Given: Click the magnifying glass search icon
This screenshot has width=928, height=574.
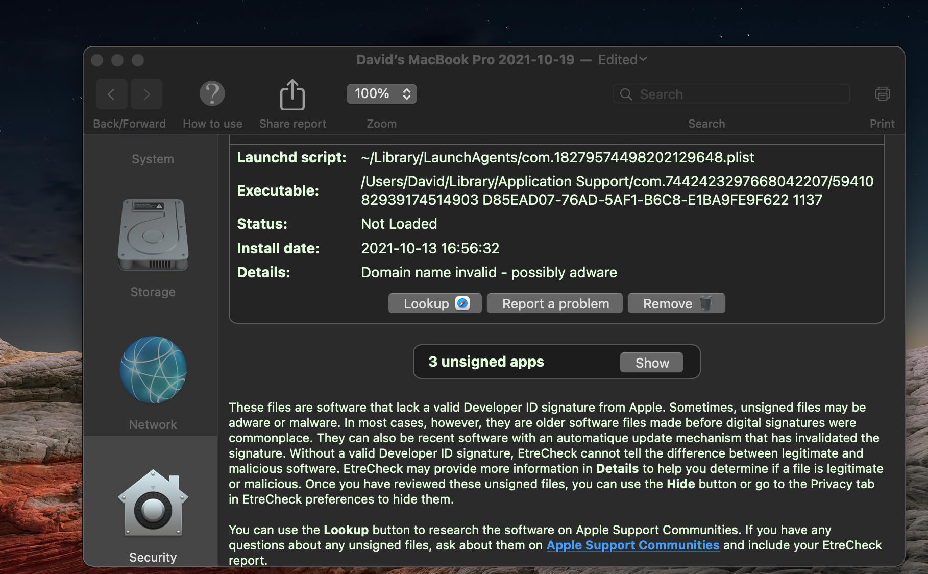Looking at the screenshot, I should click(626, 94).
